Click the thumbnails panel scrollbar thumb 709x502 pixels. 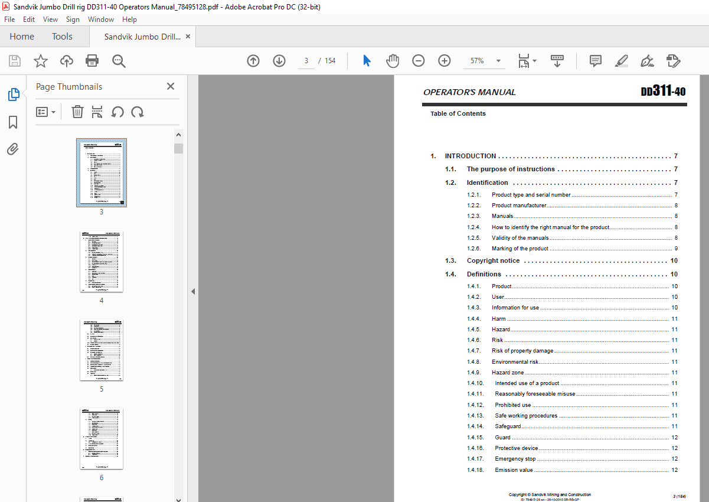(178, 148)
